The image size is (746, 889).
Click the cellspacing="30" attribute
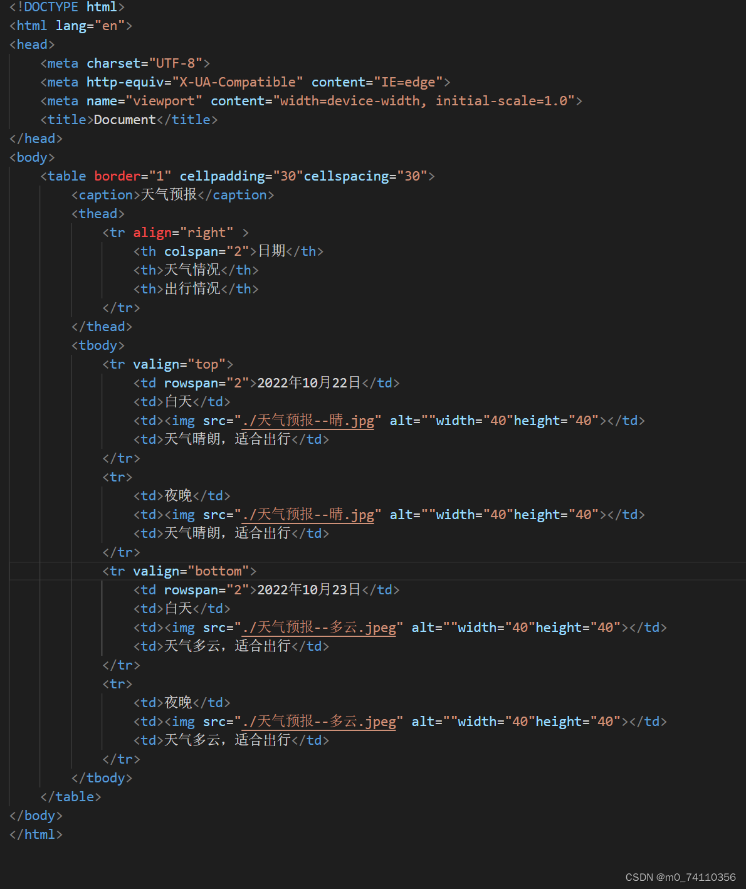(365, 176)
